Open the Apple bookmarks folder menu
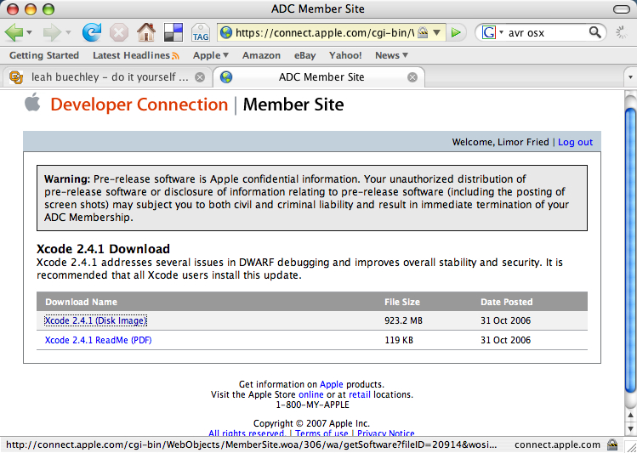The width and height of the screenshot is (637, 453). (210, 55)
